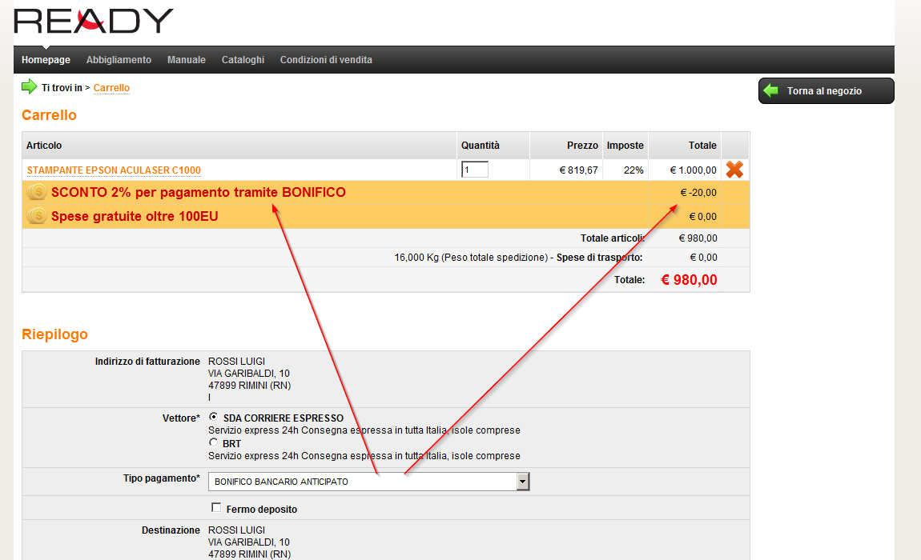Click green arrow on Torna al negozio
The image size is (921, 560).
pyautogui.click(x=771, y=90)
